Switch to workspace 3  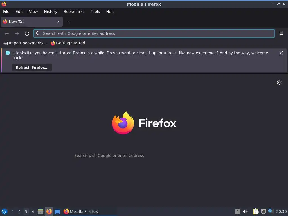(26, 212)
